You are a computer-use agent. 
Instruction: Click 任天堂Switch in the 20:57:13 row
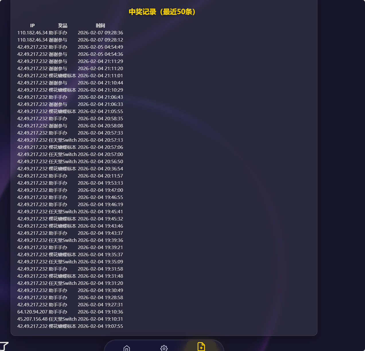(x=63, y=140)
